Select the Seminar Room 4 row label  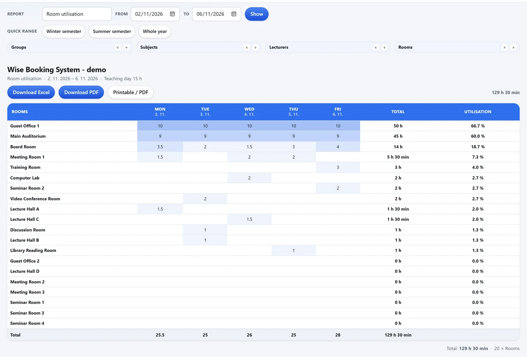(27, 323)
